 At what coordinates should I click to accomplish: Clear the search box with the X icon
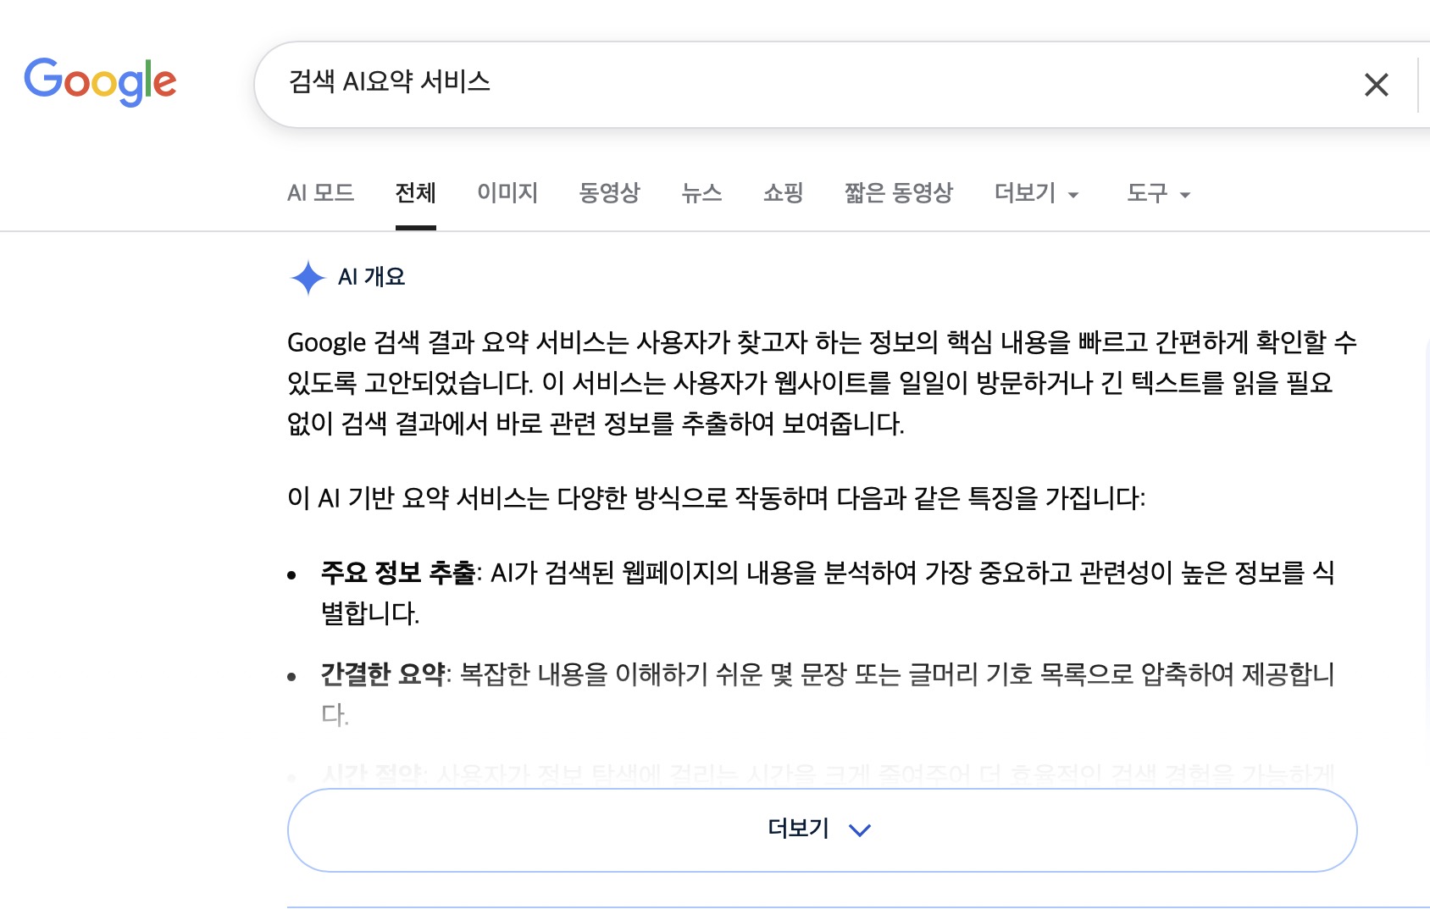(x=1376, y=85)
